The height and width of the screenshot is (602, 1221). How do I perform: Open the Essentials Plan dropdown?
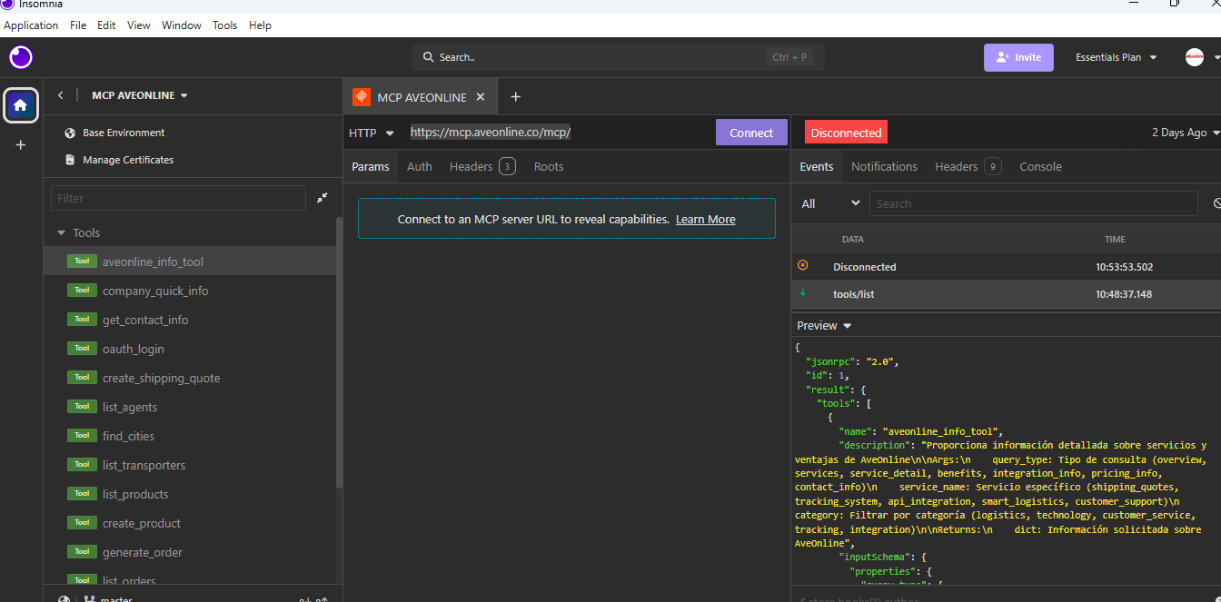[x=1117, y=57]
